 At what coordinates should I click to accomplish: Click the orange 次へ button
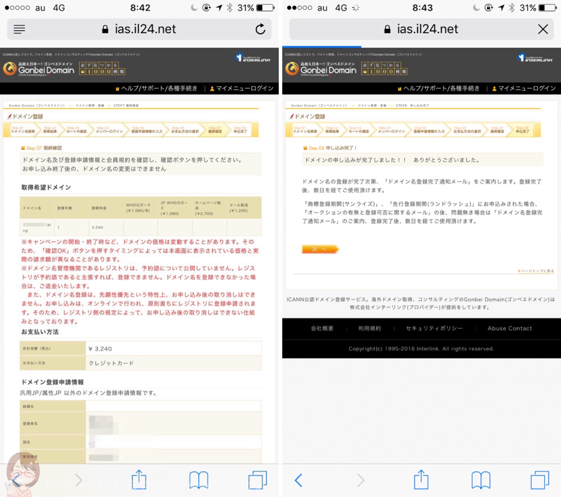[320, 249]
